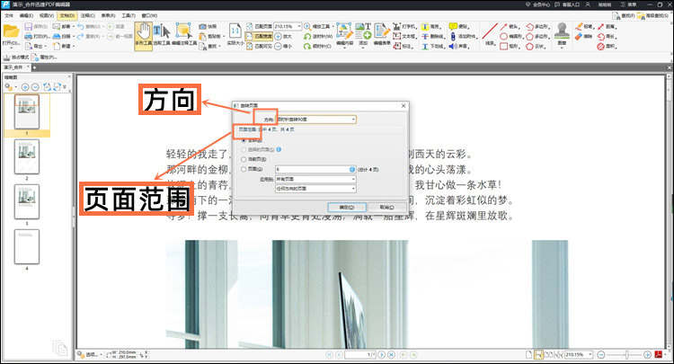This screenshot has height=364, width=674.
Task: Open Member Center (会员中心) link
Action: click(537, 4)
